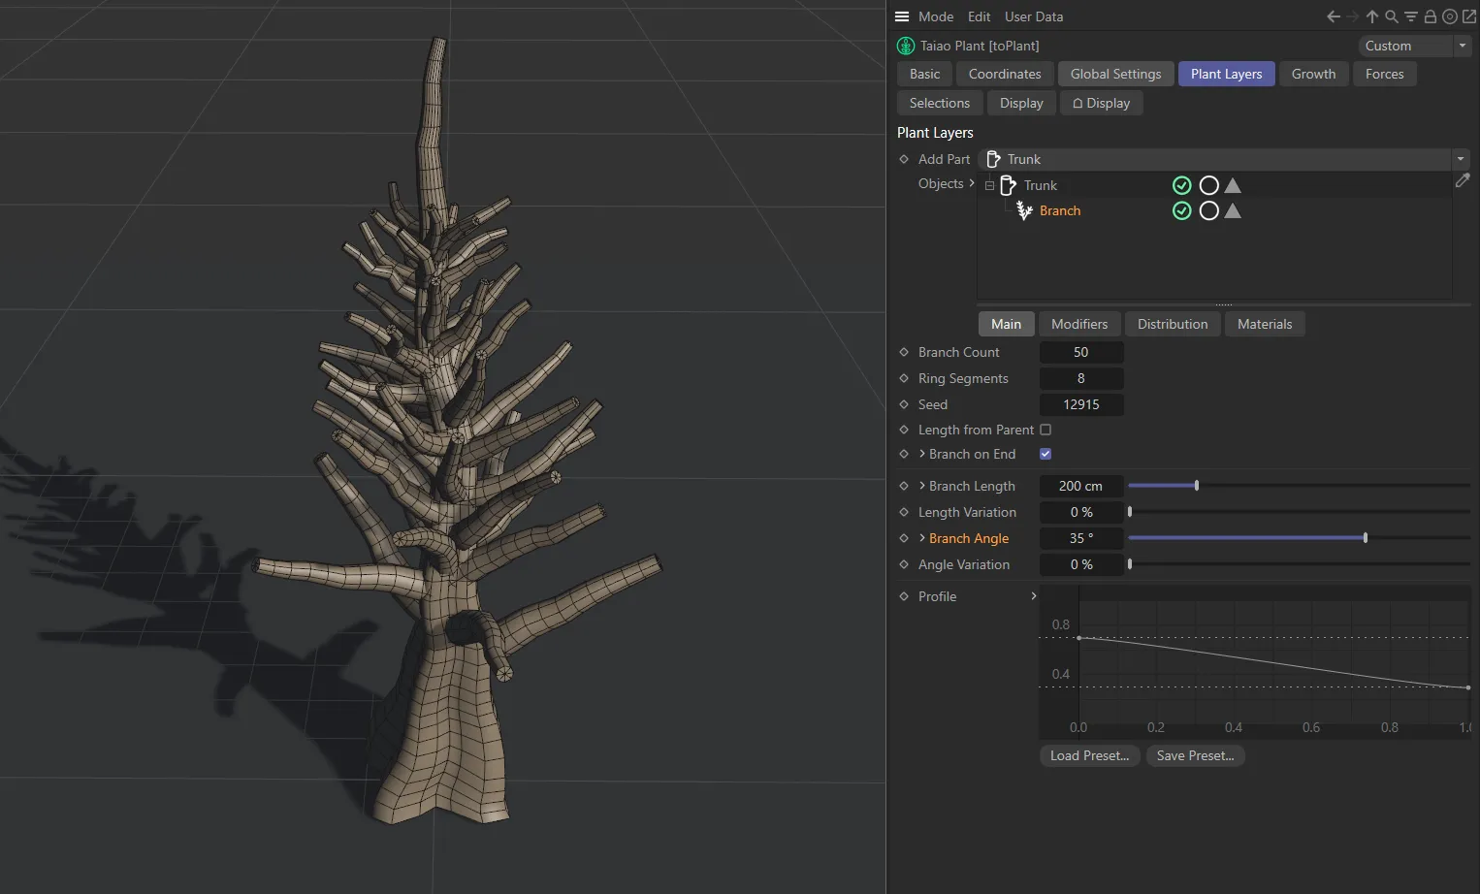This screenshot has height=894, width=1480.
Task: Open the Custom preset dropdown
Action: tap(1462, 46)
